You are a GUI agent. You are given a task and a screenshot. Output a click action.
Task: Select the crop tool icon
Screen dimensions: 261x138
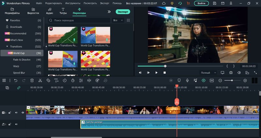(x=48, y=80)
